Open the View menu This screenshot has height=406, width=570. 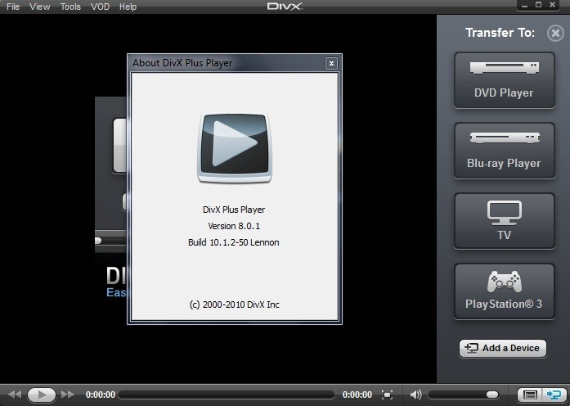tap(39, 7)
